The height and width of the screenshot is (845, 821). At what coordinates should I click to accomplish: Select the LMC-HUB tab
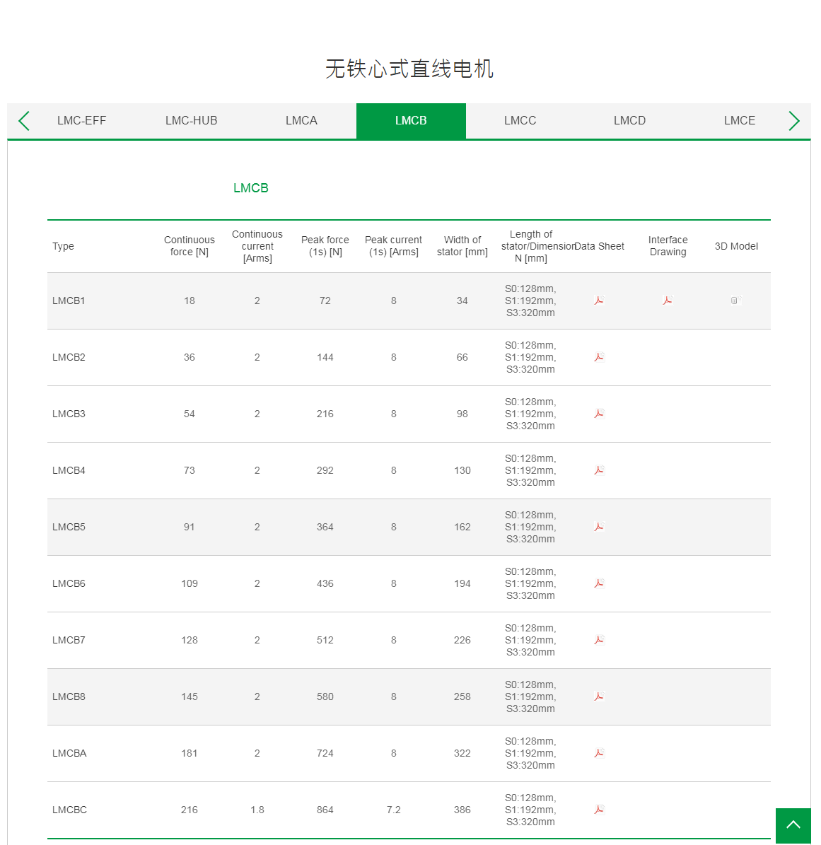tap(191, 121)
